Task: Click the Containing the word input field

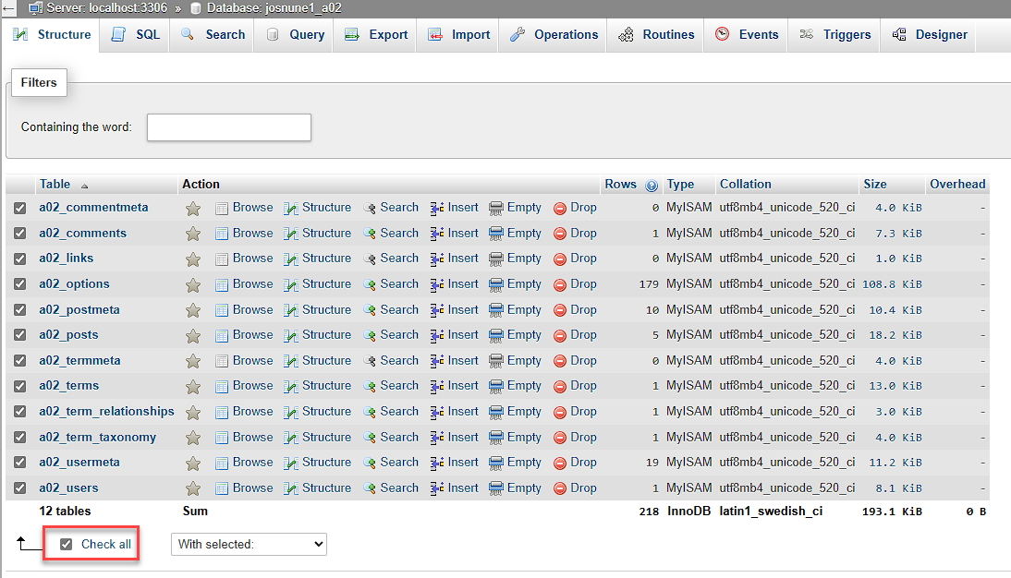Action: point(228,127)
